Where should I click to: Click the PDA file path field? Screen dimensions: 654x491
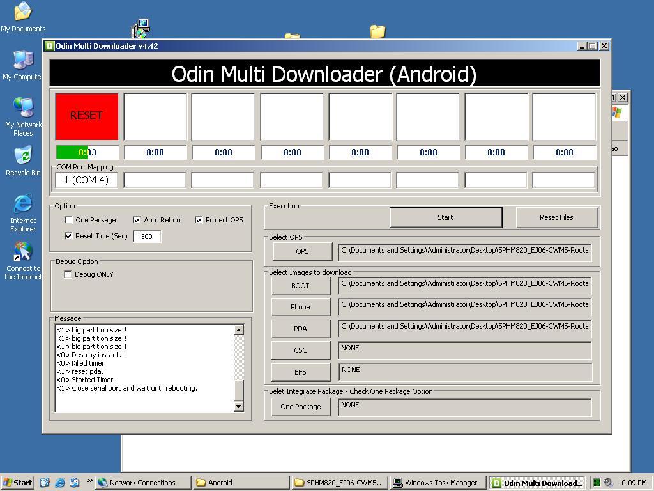(x=465, y=329)
